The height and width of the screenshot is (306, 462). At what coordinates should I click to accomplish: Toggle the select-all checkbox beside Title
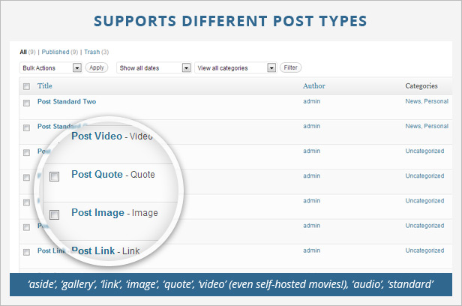26,86
